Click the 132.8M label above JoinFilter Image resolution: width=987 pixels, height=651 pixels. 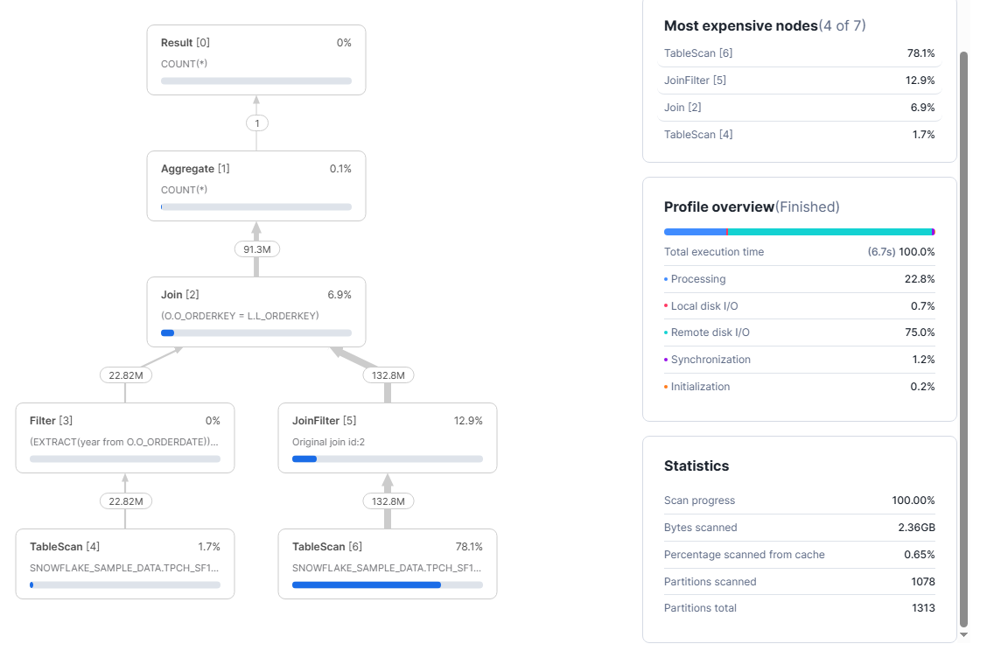tap(388, 374)
